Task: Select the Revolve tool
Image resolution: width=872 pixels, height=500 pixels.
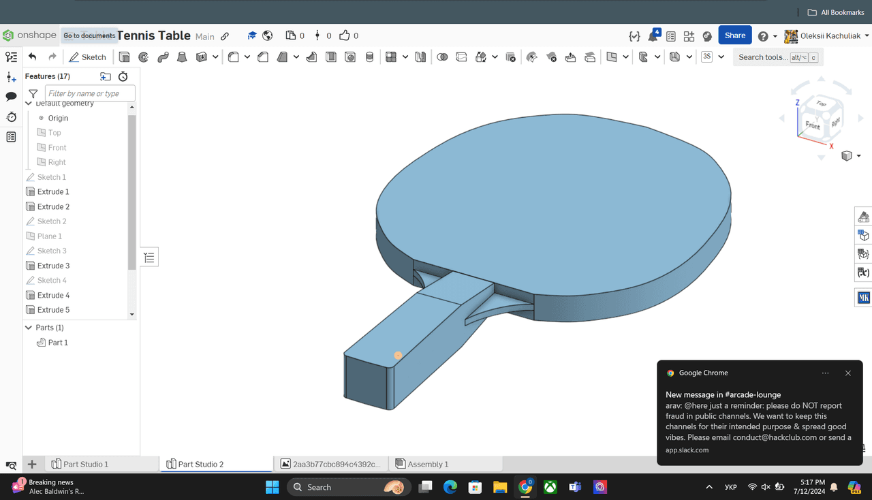Action: (144, 57)
